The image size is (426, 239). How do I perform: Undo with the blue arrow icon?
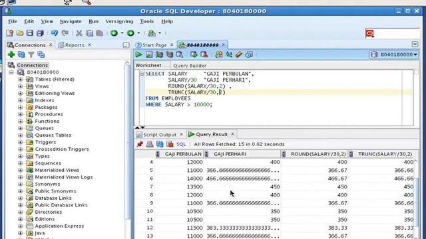click(x=55, y=33)
